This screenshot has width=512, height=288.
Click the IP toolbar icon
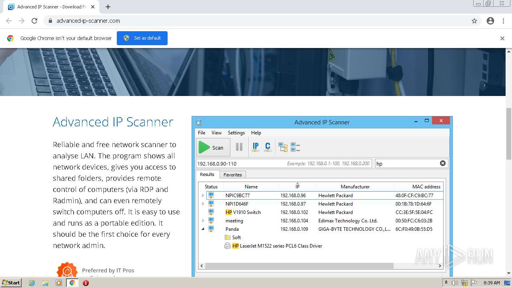(x=256, y=147)
